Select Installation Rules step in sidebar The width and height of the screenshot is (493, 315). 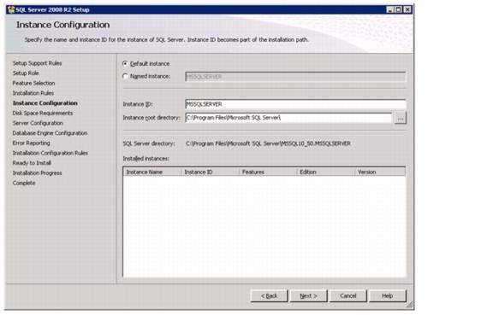[x=33, y=93]
